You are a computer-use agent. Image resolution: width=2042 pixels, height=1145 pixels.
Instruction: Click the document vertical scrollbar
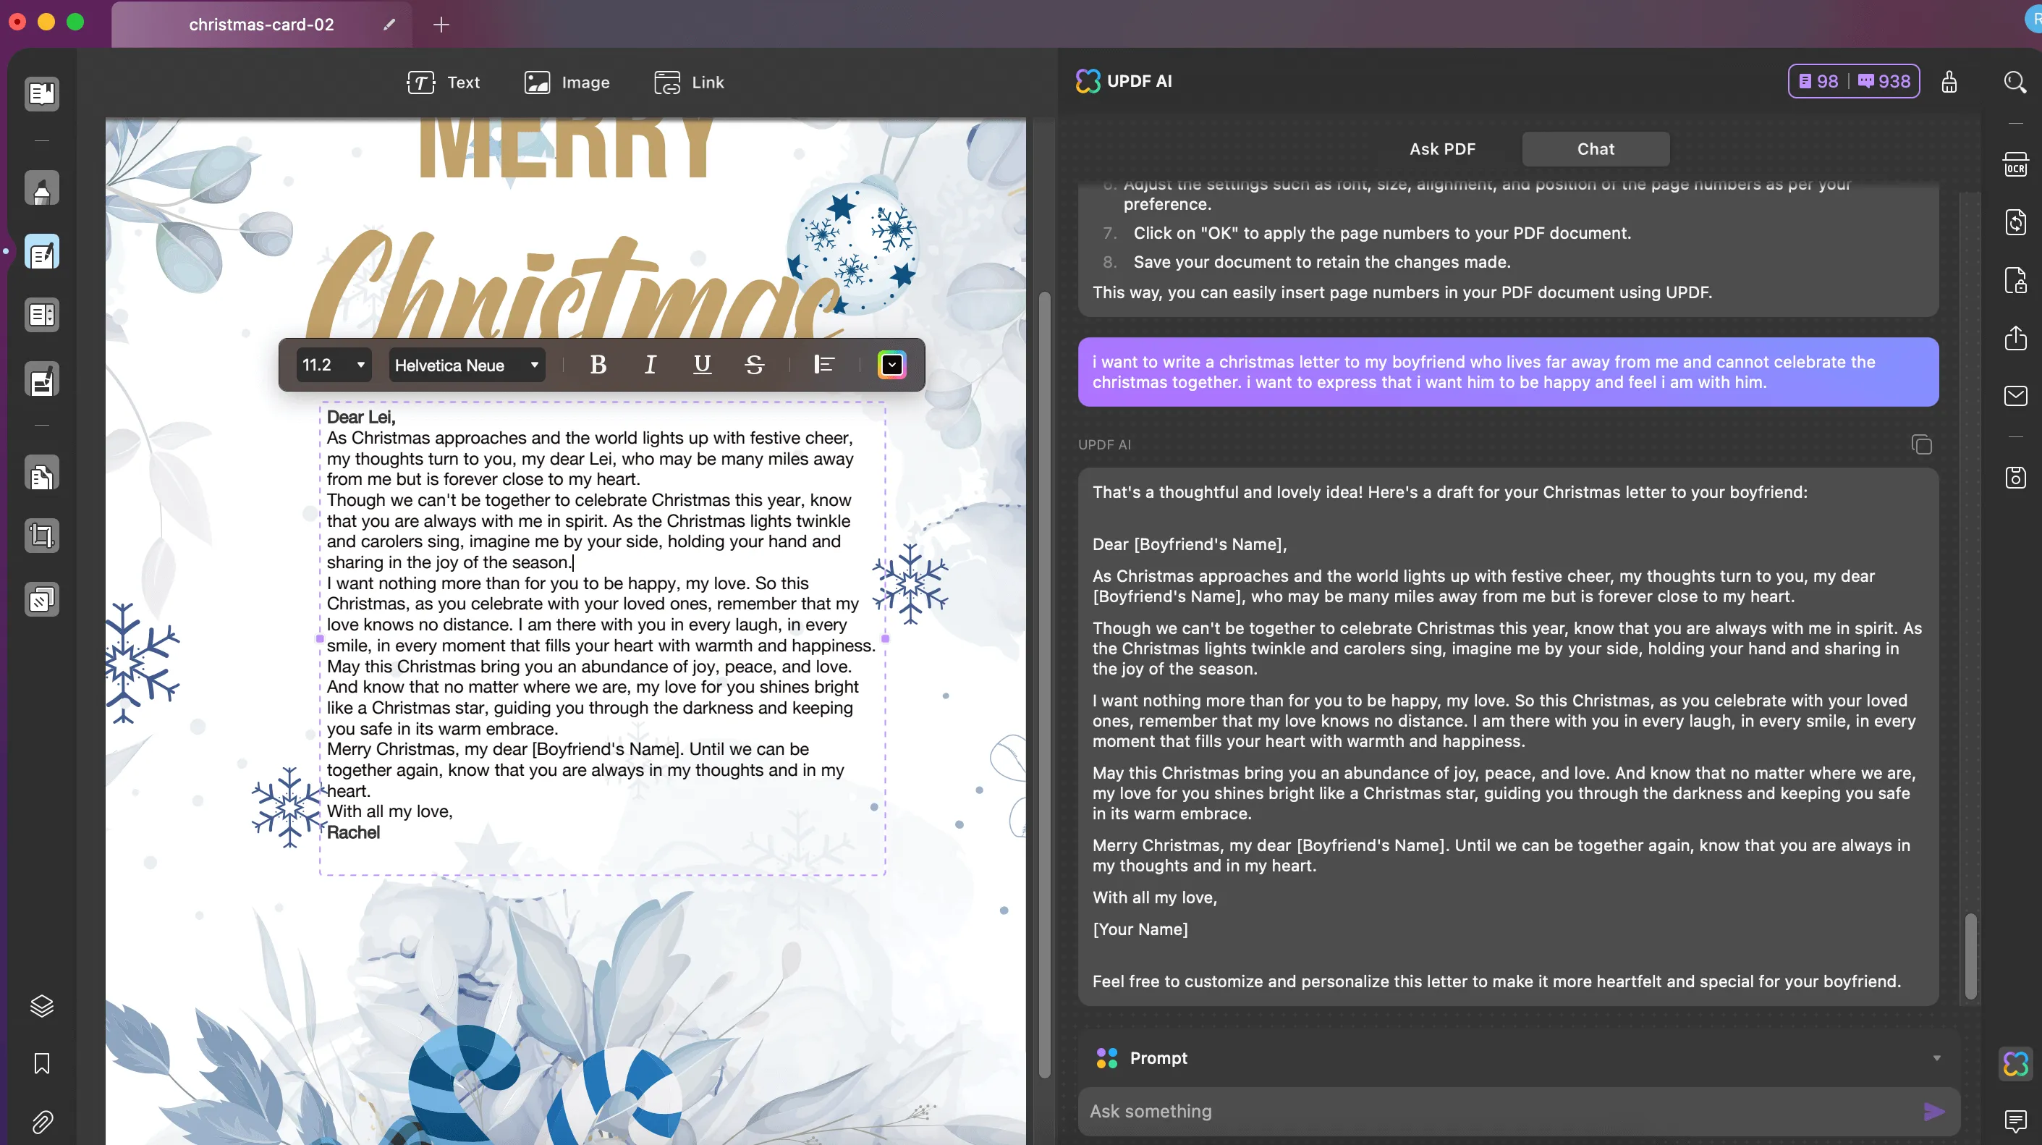pyautogui.click(x=1045, y=686)
